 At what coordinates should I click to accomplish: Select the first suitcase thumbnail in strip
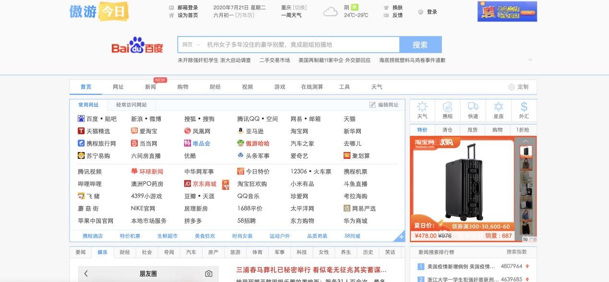tap(526, 151)
